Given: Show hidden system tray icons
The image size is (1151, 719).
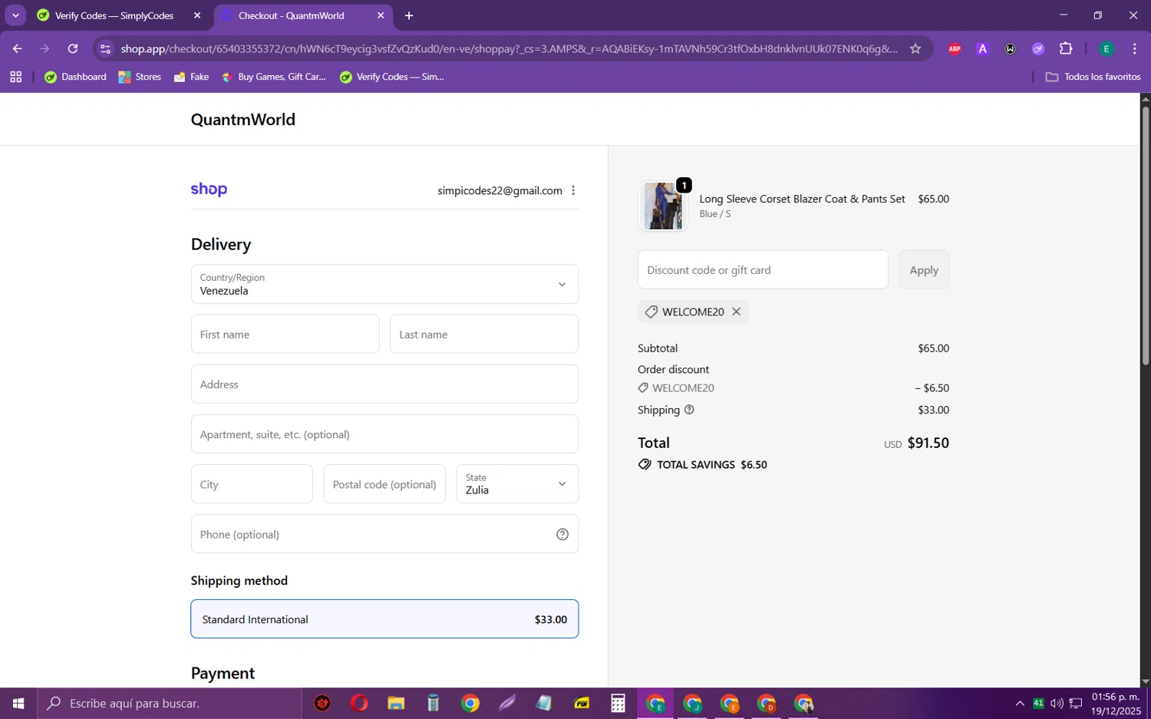Looking at the screenshot, I should pos(1020,703).
